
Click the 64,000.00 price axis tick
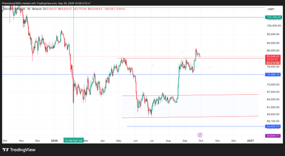pyautogui.click(x=273, y=99)
